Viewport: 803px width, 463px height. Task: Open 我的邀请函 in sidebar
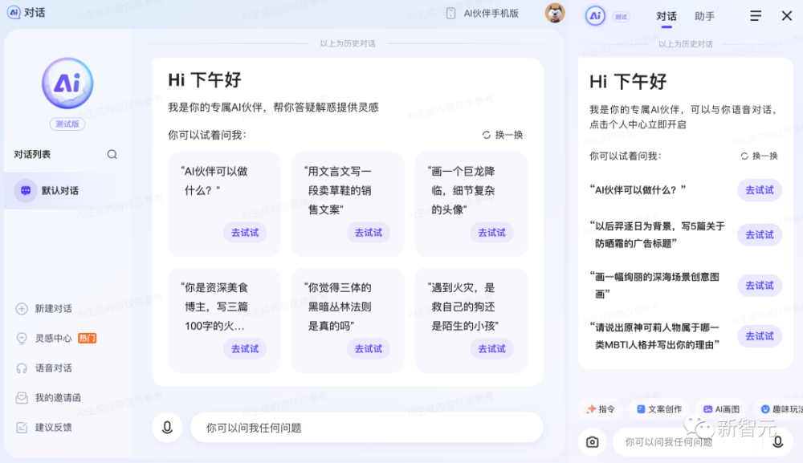click(x=48, y=397)
